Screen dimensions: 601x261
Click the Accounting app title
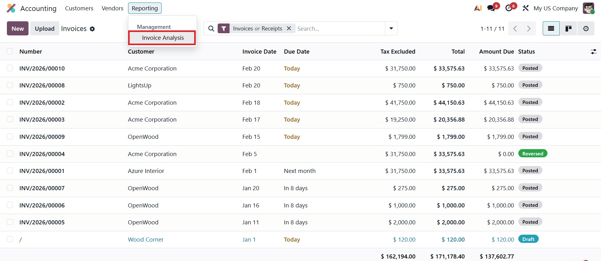point(39,8)
